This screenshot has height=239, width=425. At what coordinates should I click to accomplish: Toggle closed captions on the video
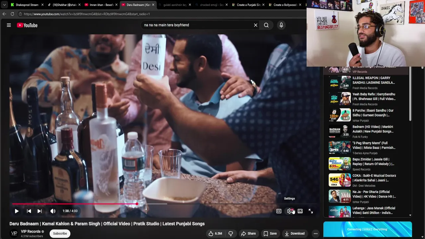[x=279, y=211]
